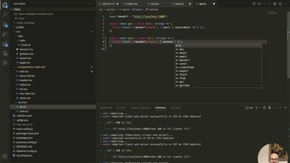Open the GITLENS panel tab
Image resolution: width=290 pixels, height=163 pixels.
pyautogui.click(x=175, y=108)
